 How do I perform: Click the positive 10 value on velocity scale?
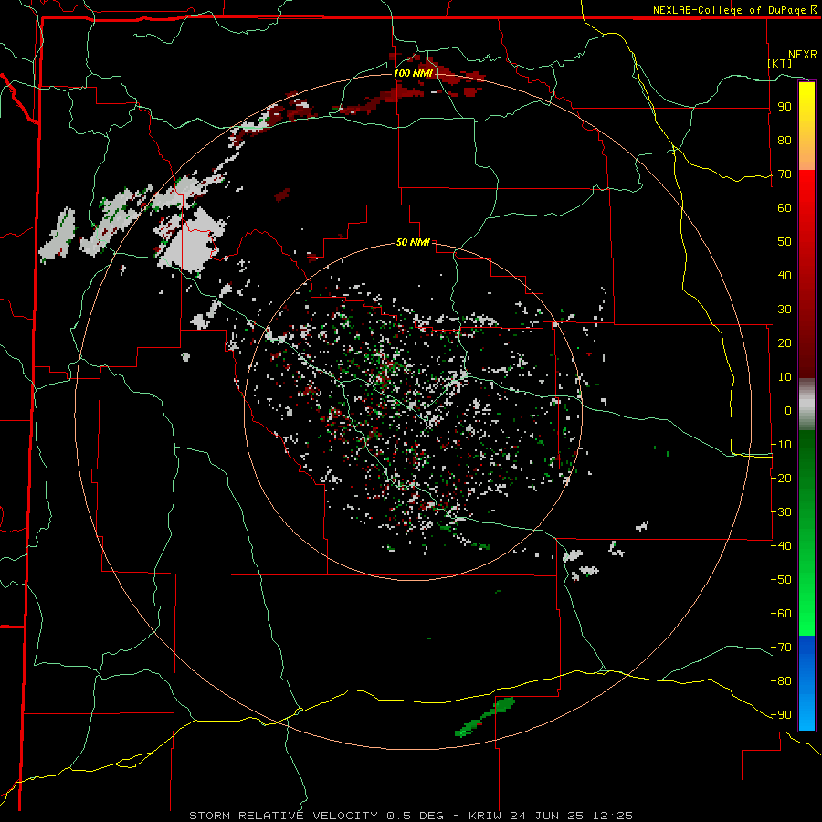785,377
